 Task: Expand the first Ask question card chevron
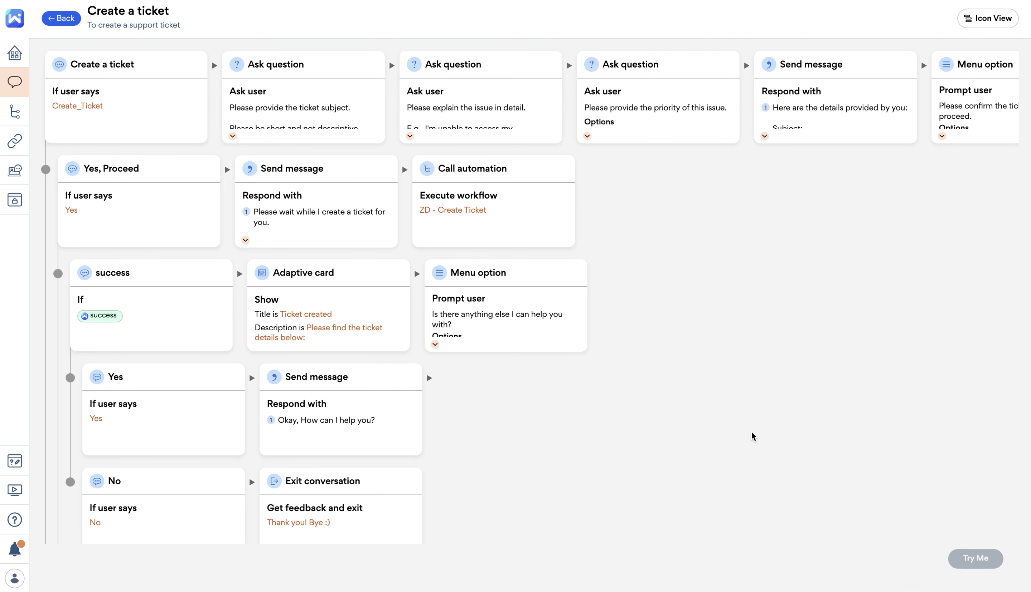232,136
